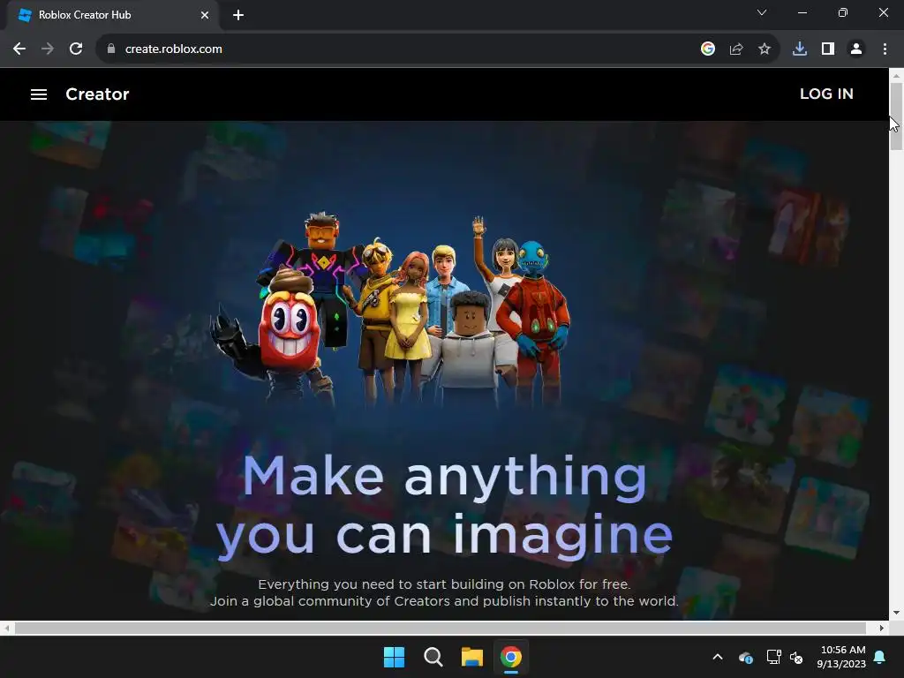Open the hamburger navigation menu
The image size is (904, 678).
pyautogui.click(x=39, y=94)
